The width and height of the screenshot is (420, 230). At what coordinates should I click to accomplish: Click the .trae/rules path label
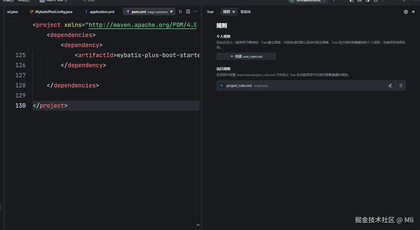[261, 86]
